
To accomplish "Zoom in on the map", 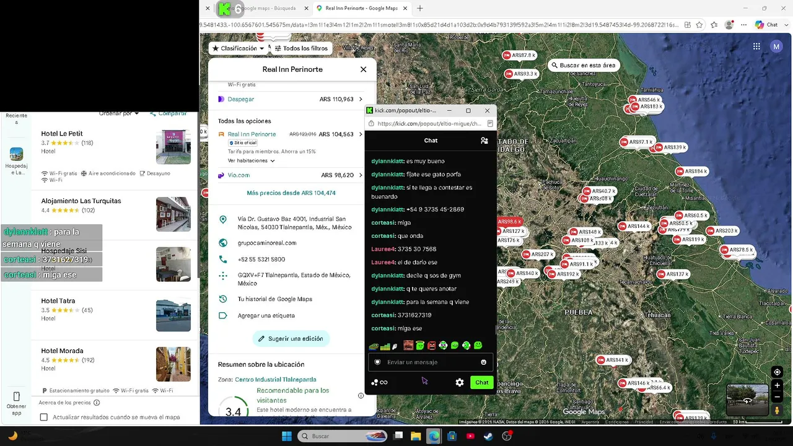I will 777,385.
